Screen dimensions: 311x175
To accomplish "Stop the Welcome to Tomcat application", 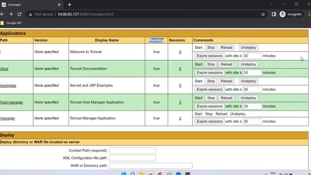I will pos(211,48).
